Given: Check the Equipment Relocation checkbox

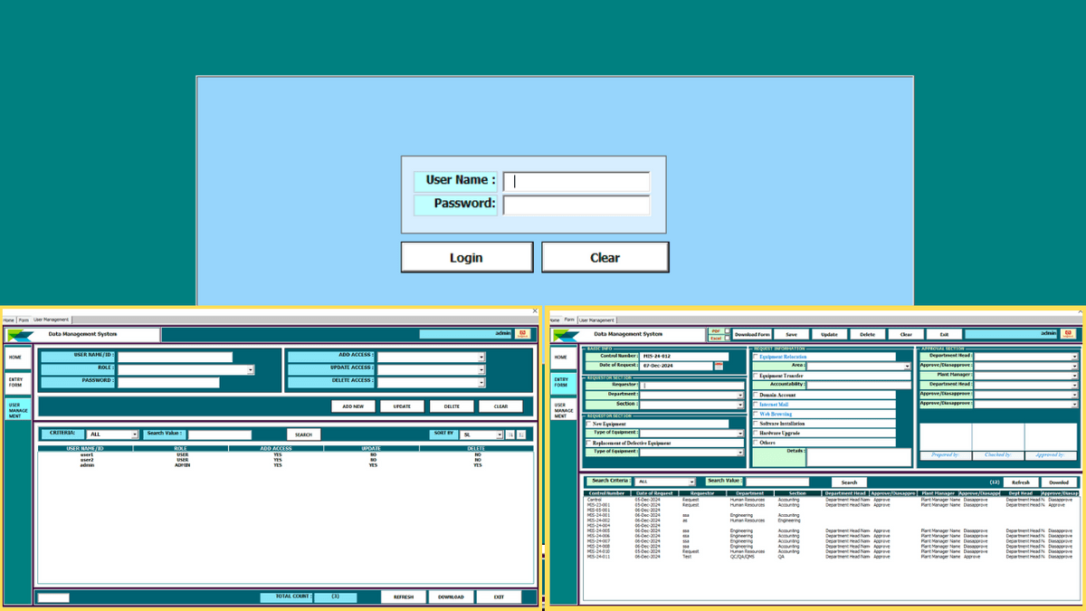Looking at the screenshot, I should point(756,357).
